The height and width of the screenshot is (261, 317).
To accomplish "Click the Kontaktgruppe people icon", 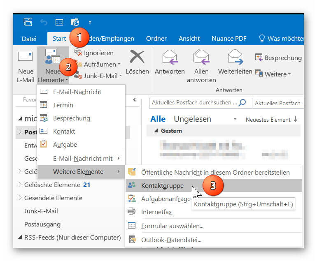I will click(132, 185).
